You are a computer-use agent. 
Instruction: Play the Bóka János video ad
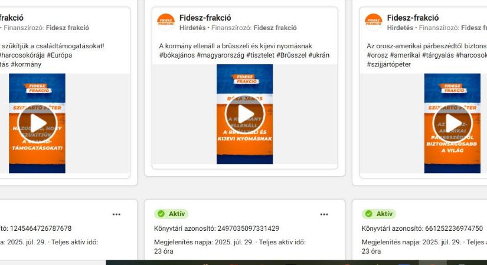tap(245, 114)
